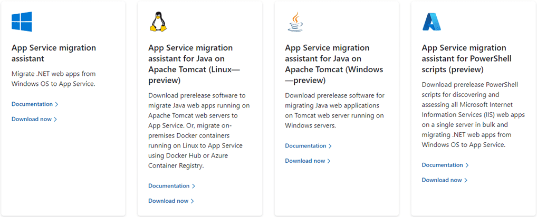Click the Linux Tux penguin icon
This screenshot has width=537, height=217.
(158, 22)
